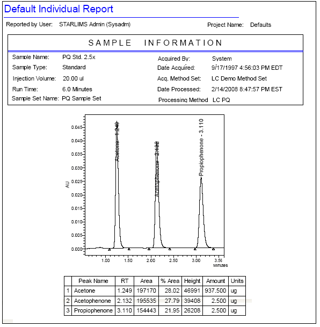Click the height cell '39408'
The height and width of the screenshot is (327, 320).
point(192,301)
